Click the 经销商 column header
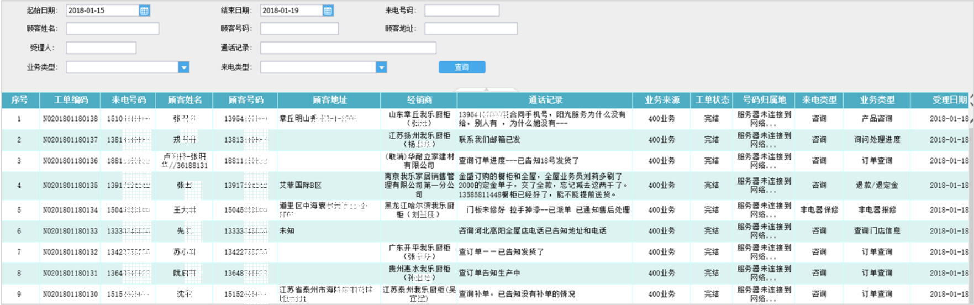974x305 pixels. [419, 100]
